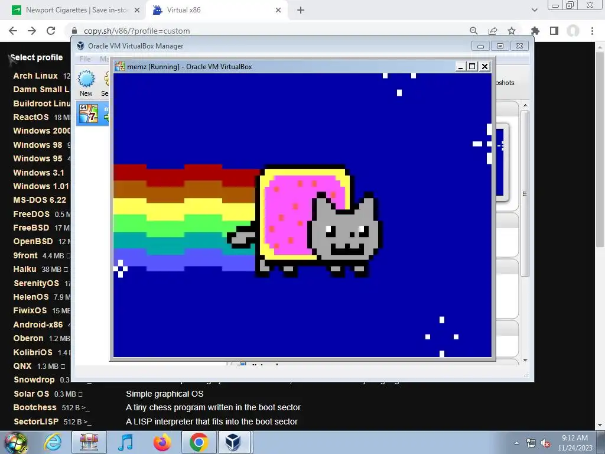
Task: Toggle the Chrome side panel icon
Action: coord(554,31)
